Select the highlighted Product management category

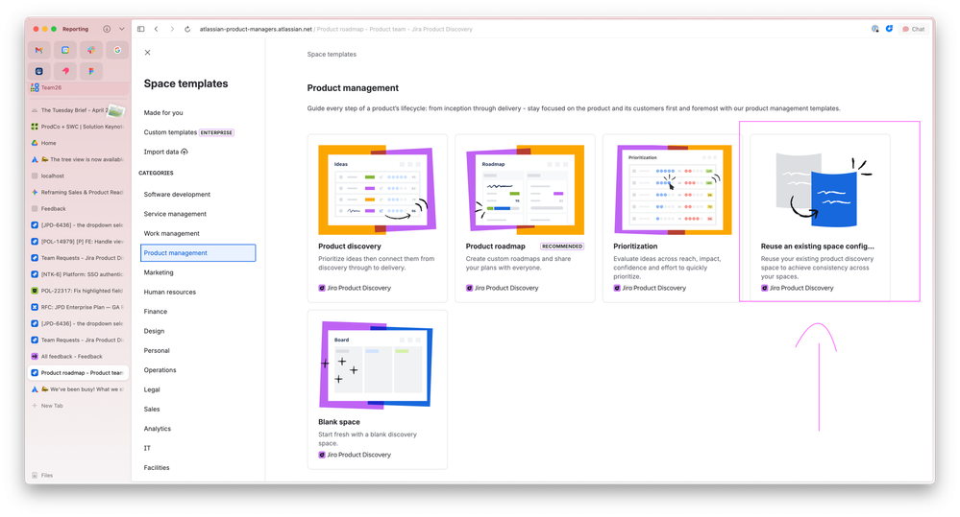coord(198,253)
